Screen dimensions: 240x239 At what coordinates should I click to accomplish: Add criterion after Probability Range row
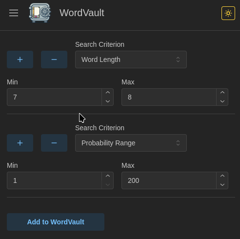coord(20,143)
